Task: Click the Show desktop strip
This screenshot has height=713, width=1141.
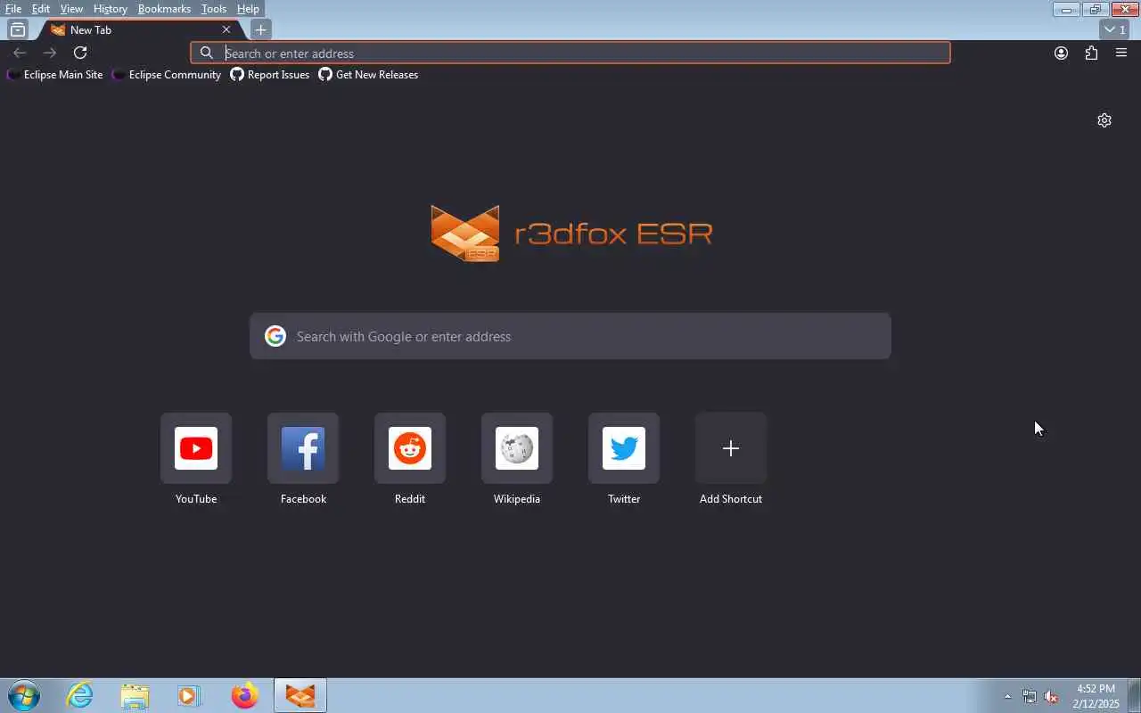Action: coord(1134,695)
